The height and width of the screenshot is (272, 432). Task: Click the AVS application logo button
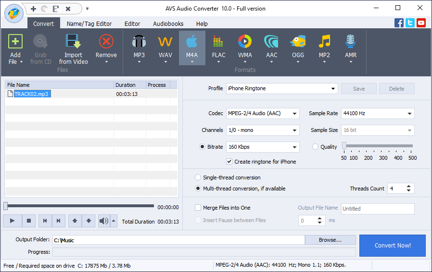[14, 13]
